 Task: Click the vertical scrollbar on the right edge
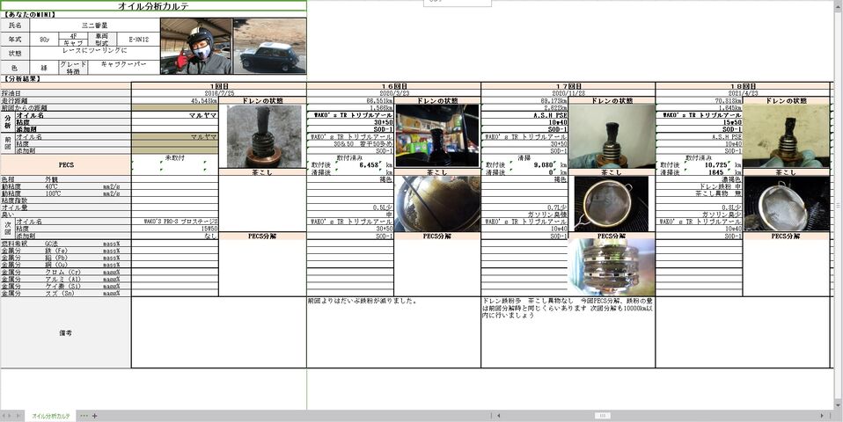click(839, 204)
